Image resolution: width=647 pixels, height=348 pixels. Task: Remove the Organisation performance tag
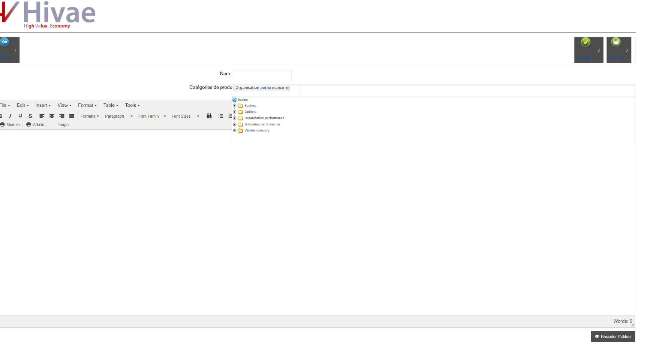[x=288, y=88]
